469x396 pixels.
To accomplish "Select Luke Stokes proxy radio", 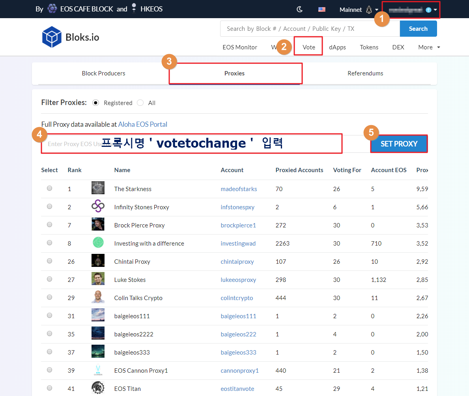I will point(50,279).
